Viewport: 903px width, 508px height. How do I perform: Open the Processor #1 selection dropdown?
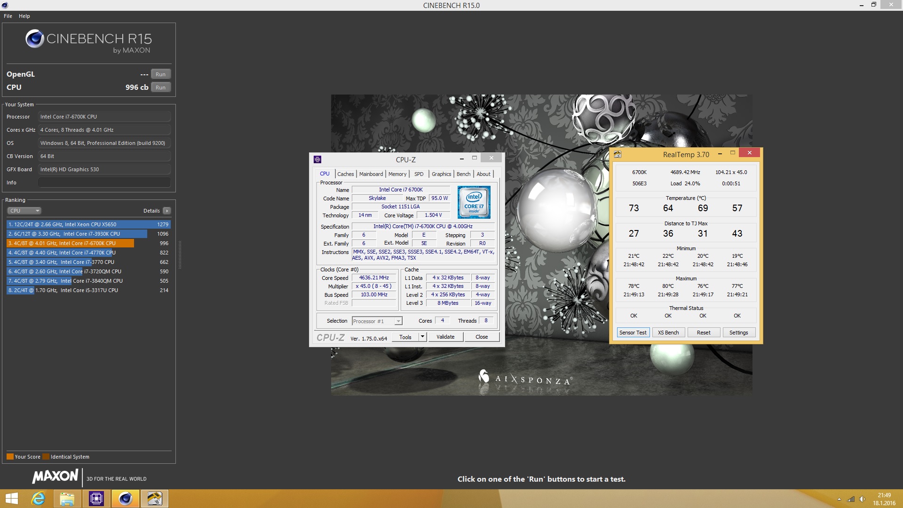tap(377, 321)
